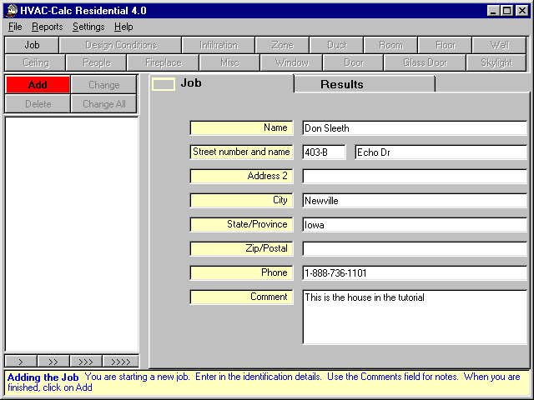Minimize the HVAC-Calc window
Image resolution: width=534 pixels, height=400 pixels.
coord(493,11)
